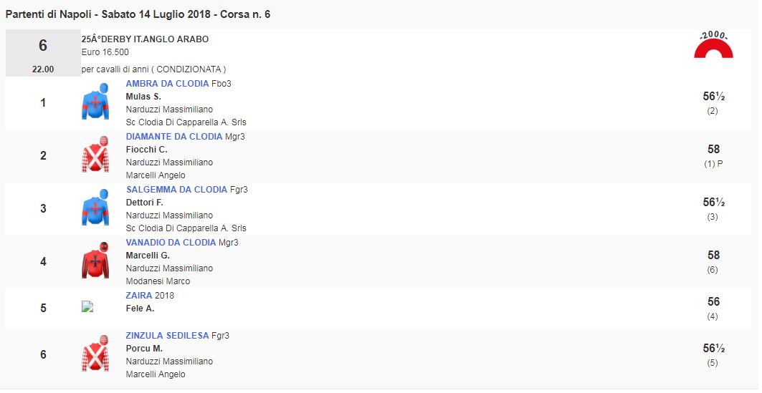Open the SALGEMMA DA CLODIA horse link
The height and width of the screenshot is (393, 762).
(x=176, y=190)
